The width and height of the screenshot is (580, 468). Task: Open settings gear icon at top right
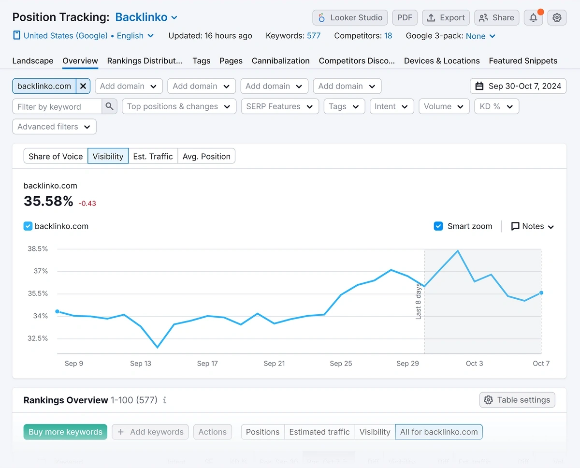(557, 18)
